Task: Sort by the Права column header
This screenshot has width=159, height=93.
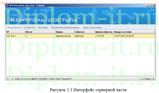Action: tap(64, 32)
